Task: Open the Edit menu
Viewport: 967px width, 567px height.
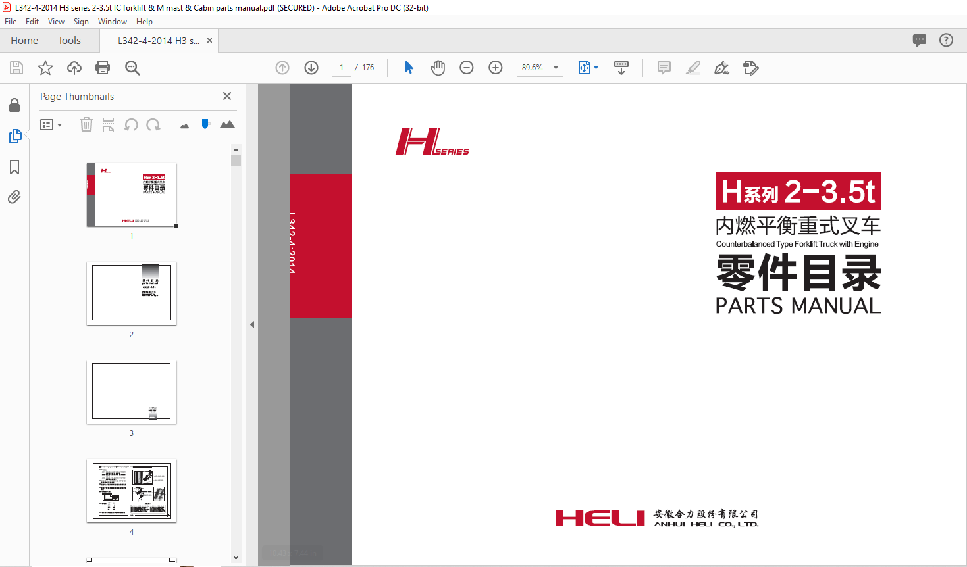Action: (x=32, y=22)
